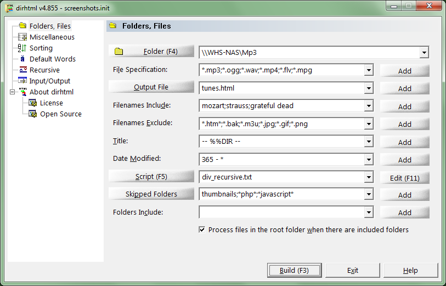Expand the Output File dropdown
446x286 pixels.
tap(369, 88)
